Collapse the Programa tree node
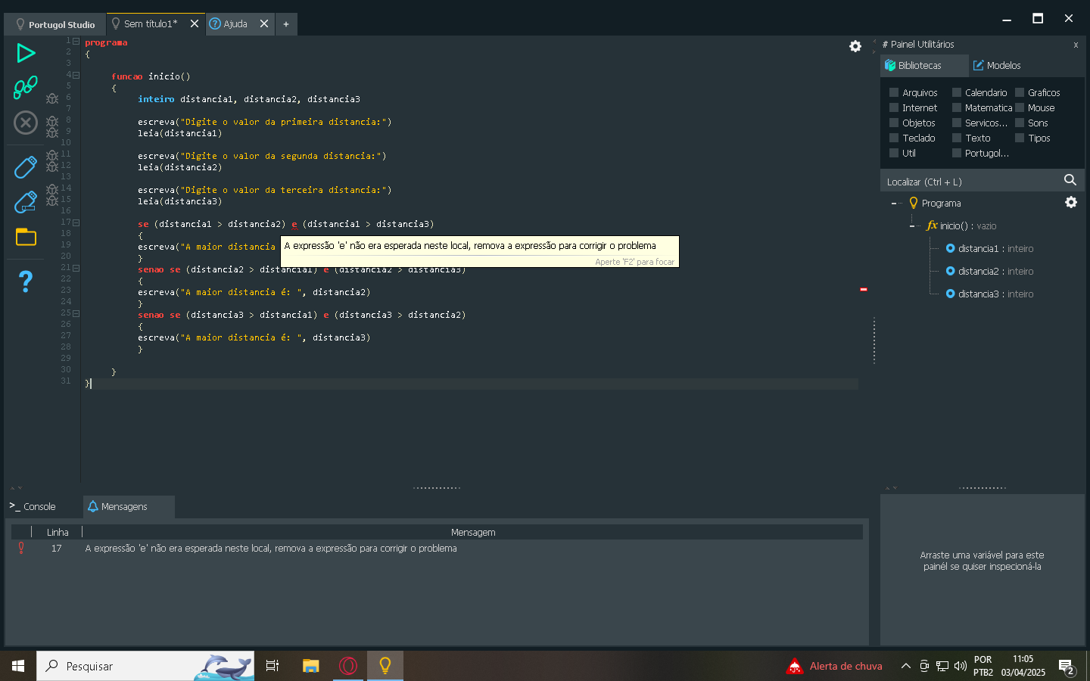 click(x=894, y=204)
